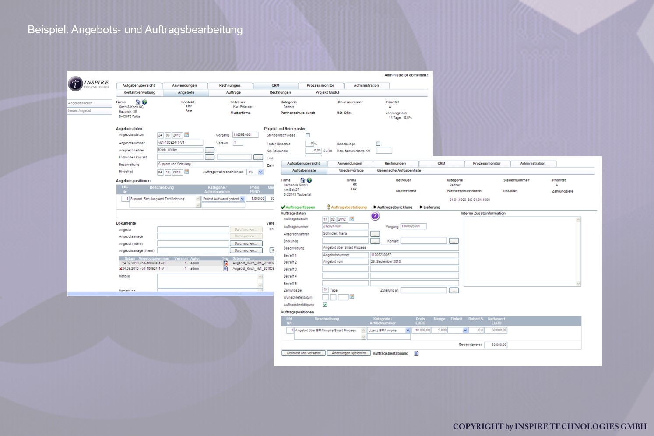654x436 pixels.
Task: Click the Angebotsnummer field vb1-100924-1-V1
Action: pyautogui.click(x=180, y=143)
